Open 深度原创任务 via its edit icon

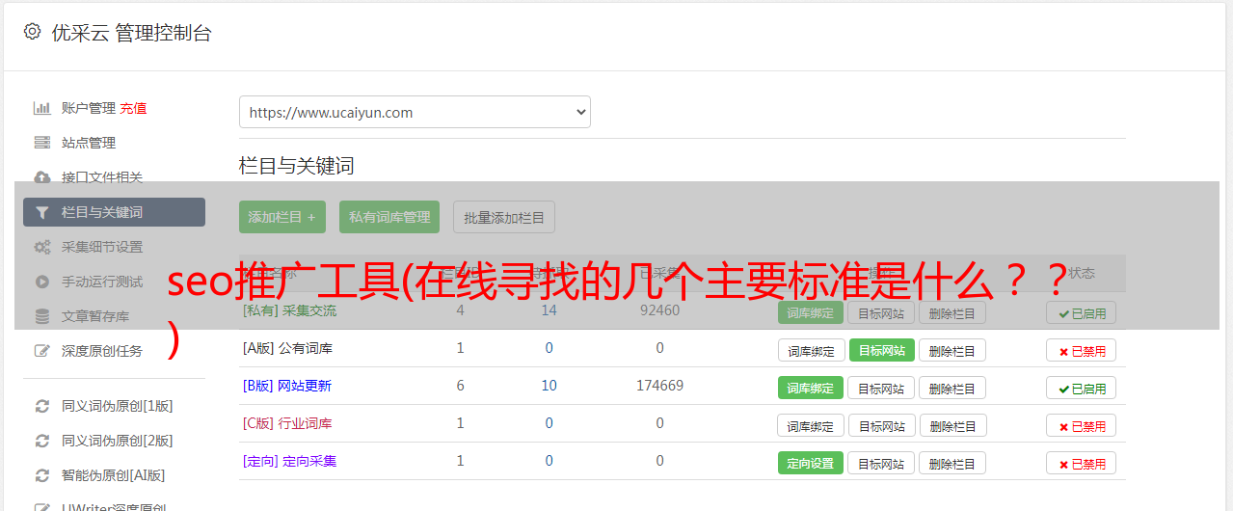pos(41,351)
